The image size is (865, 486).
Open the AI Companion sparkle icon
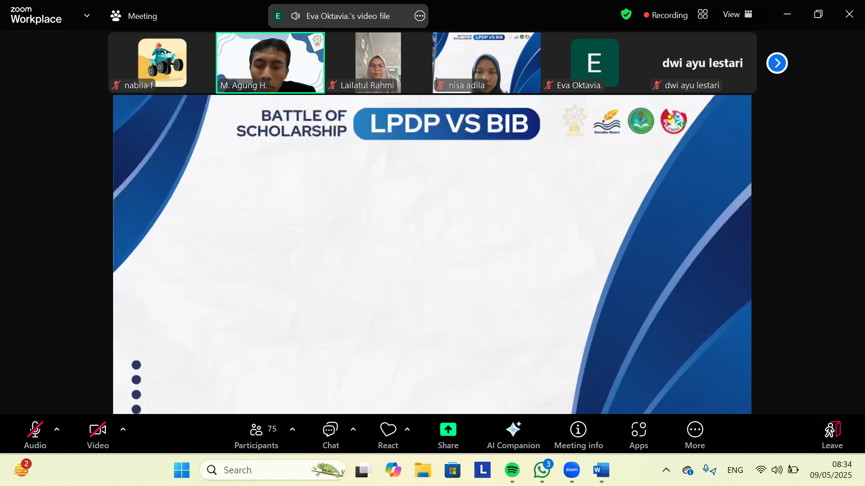click(x=513, y=430)
